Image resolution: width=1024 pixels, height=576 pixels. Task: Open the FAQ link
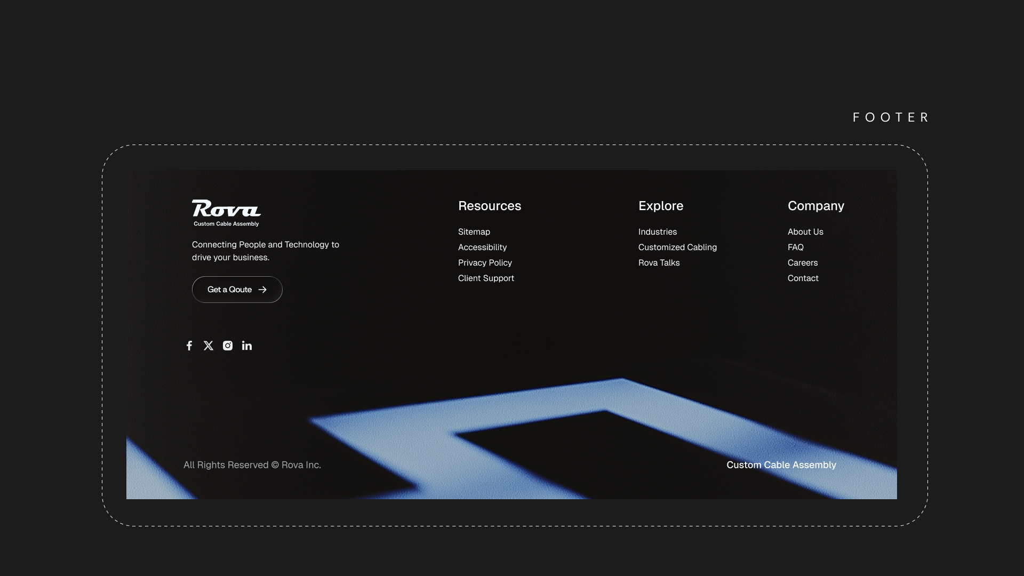796,247
